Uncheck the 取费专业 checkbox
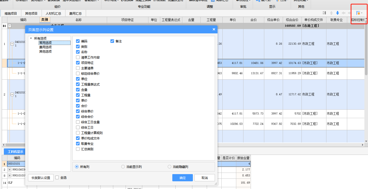The height and width of the screenshot is (189, 368). (x=78, y=144)
